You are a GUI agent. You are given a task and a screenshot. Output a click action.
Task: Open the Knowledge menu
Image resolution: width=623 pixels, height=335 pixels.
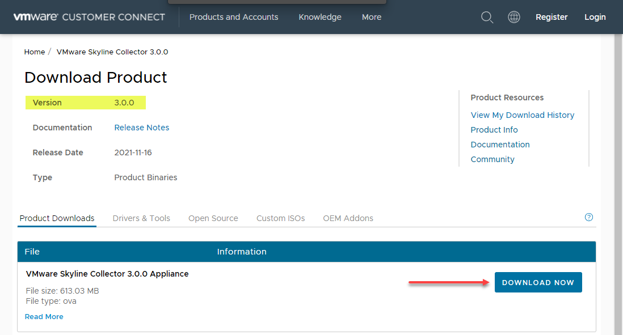[x=320, y=17]
